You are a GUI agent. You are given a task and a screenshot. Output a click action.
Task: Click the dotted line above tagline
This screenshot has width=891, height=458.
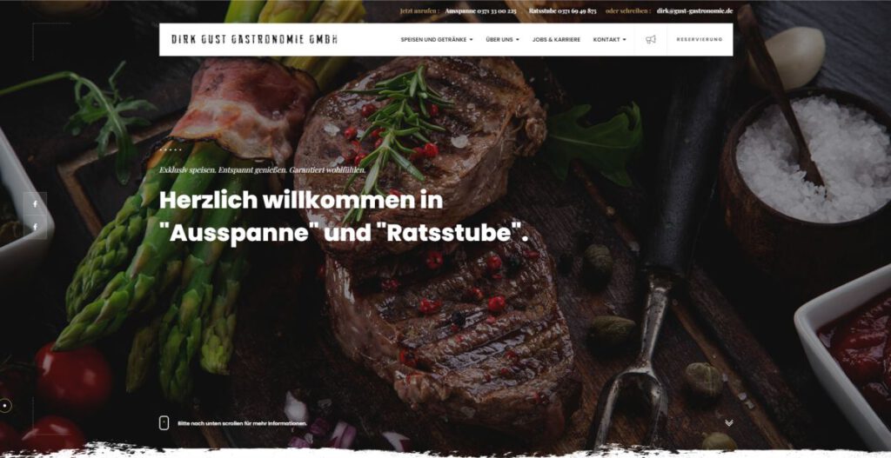point(171,149)
